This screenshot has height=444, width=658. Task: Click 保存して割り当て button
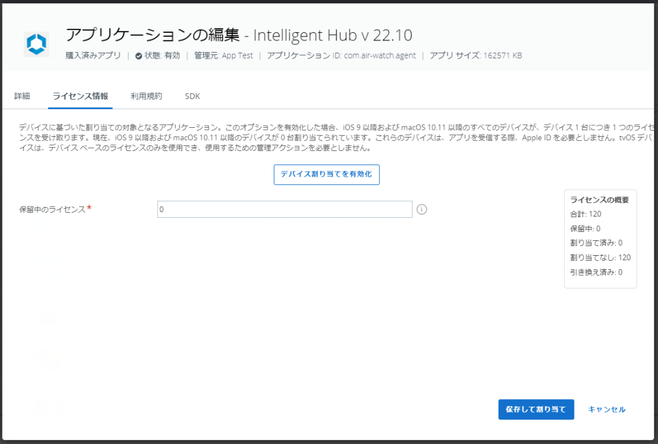point(536,409)
